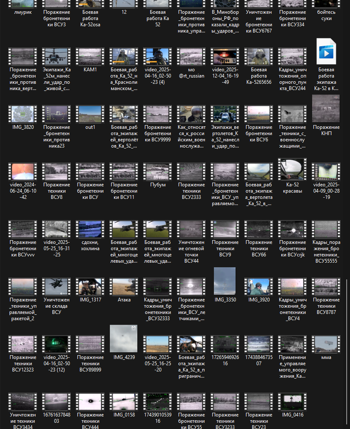The image size is (350, 429).
Task: Select the IMG_3820 video file
Action: 23,118
